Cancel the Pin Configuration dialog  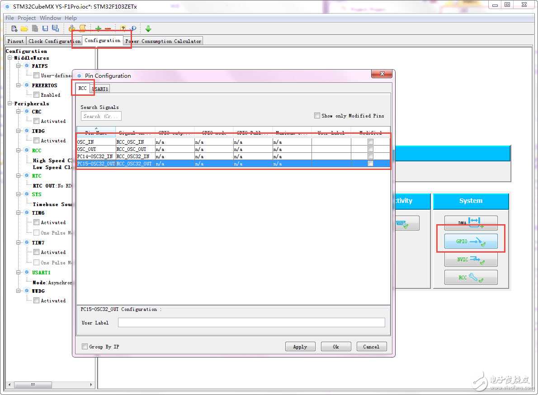coord(372,347)
